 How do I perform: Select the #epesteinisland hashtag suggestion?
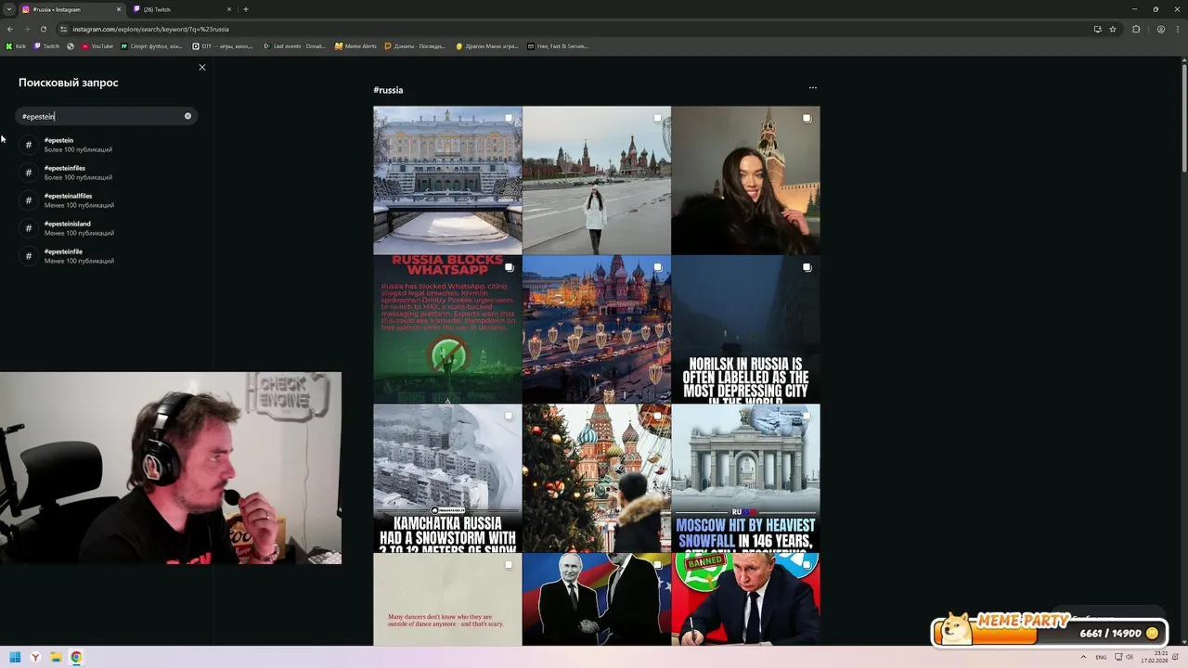(x=107, y=228)
